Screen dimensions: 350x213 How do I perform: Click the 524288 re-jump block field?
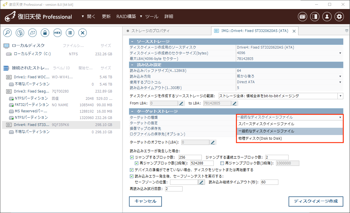tap(202, 163)
